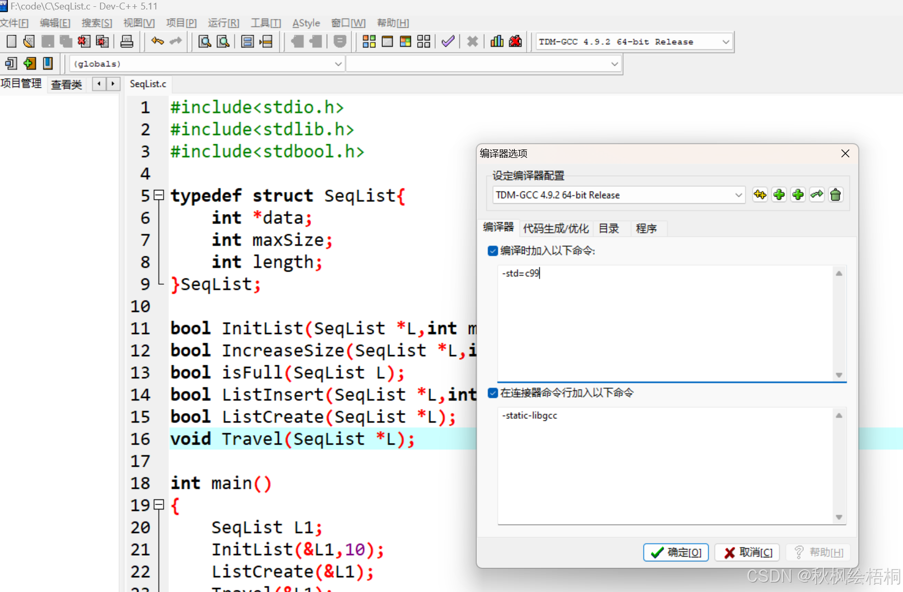903x592 pixels.
Task: Open the Find dialog with the magnifier icon
Action: [x=204, y=41]
